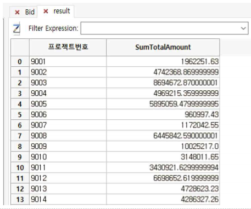251x209 pixels.
Task: Click project number cell 9008
Action: point(68,136)
